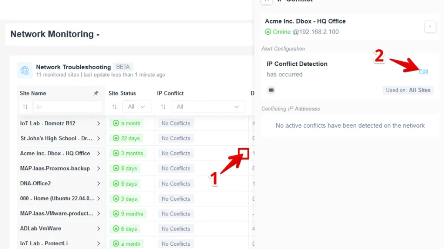Click the email notification icon in alert card
Screen dimensions: 444x249
pos(271,90)
